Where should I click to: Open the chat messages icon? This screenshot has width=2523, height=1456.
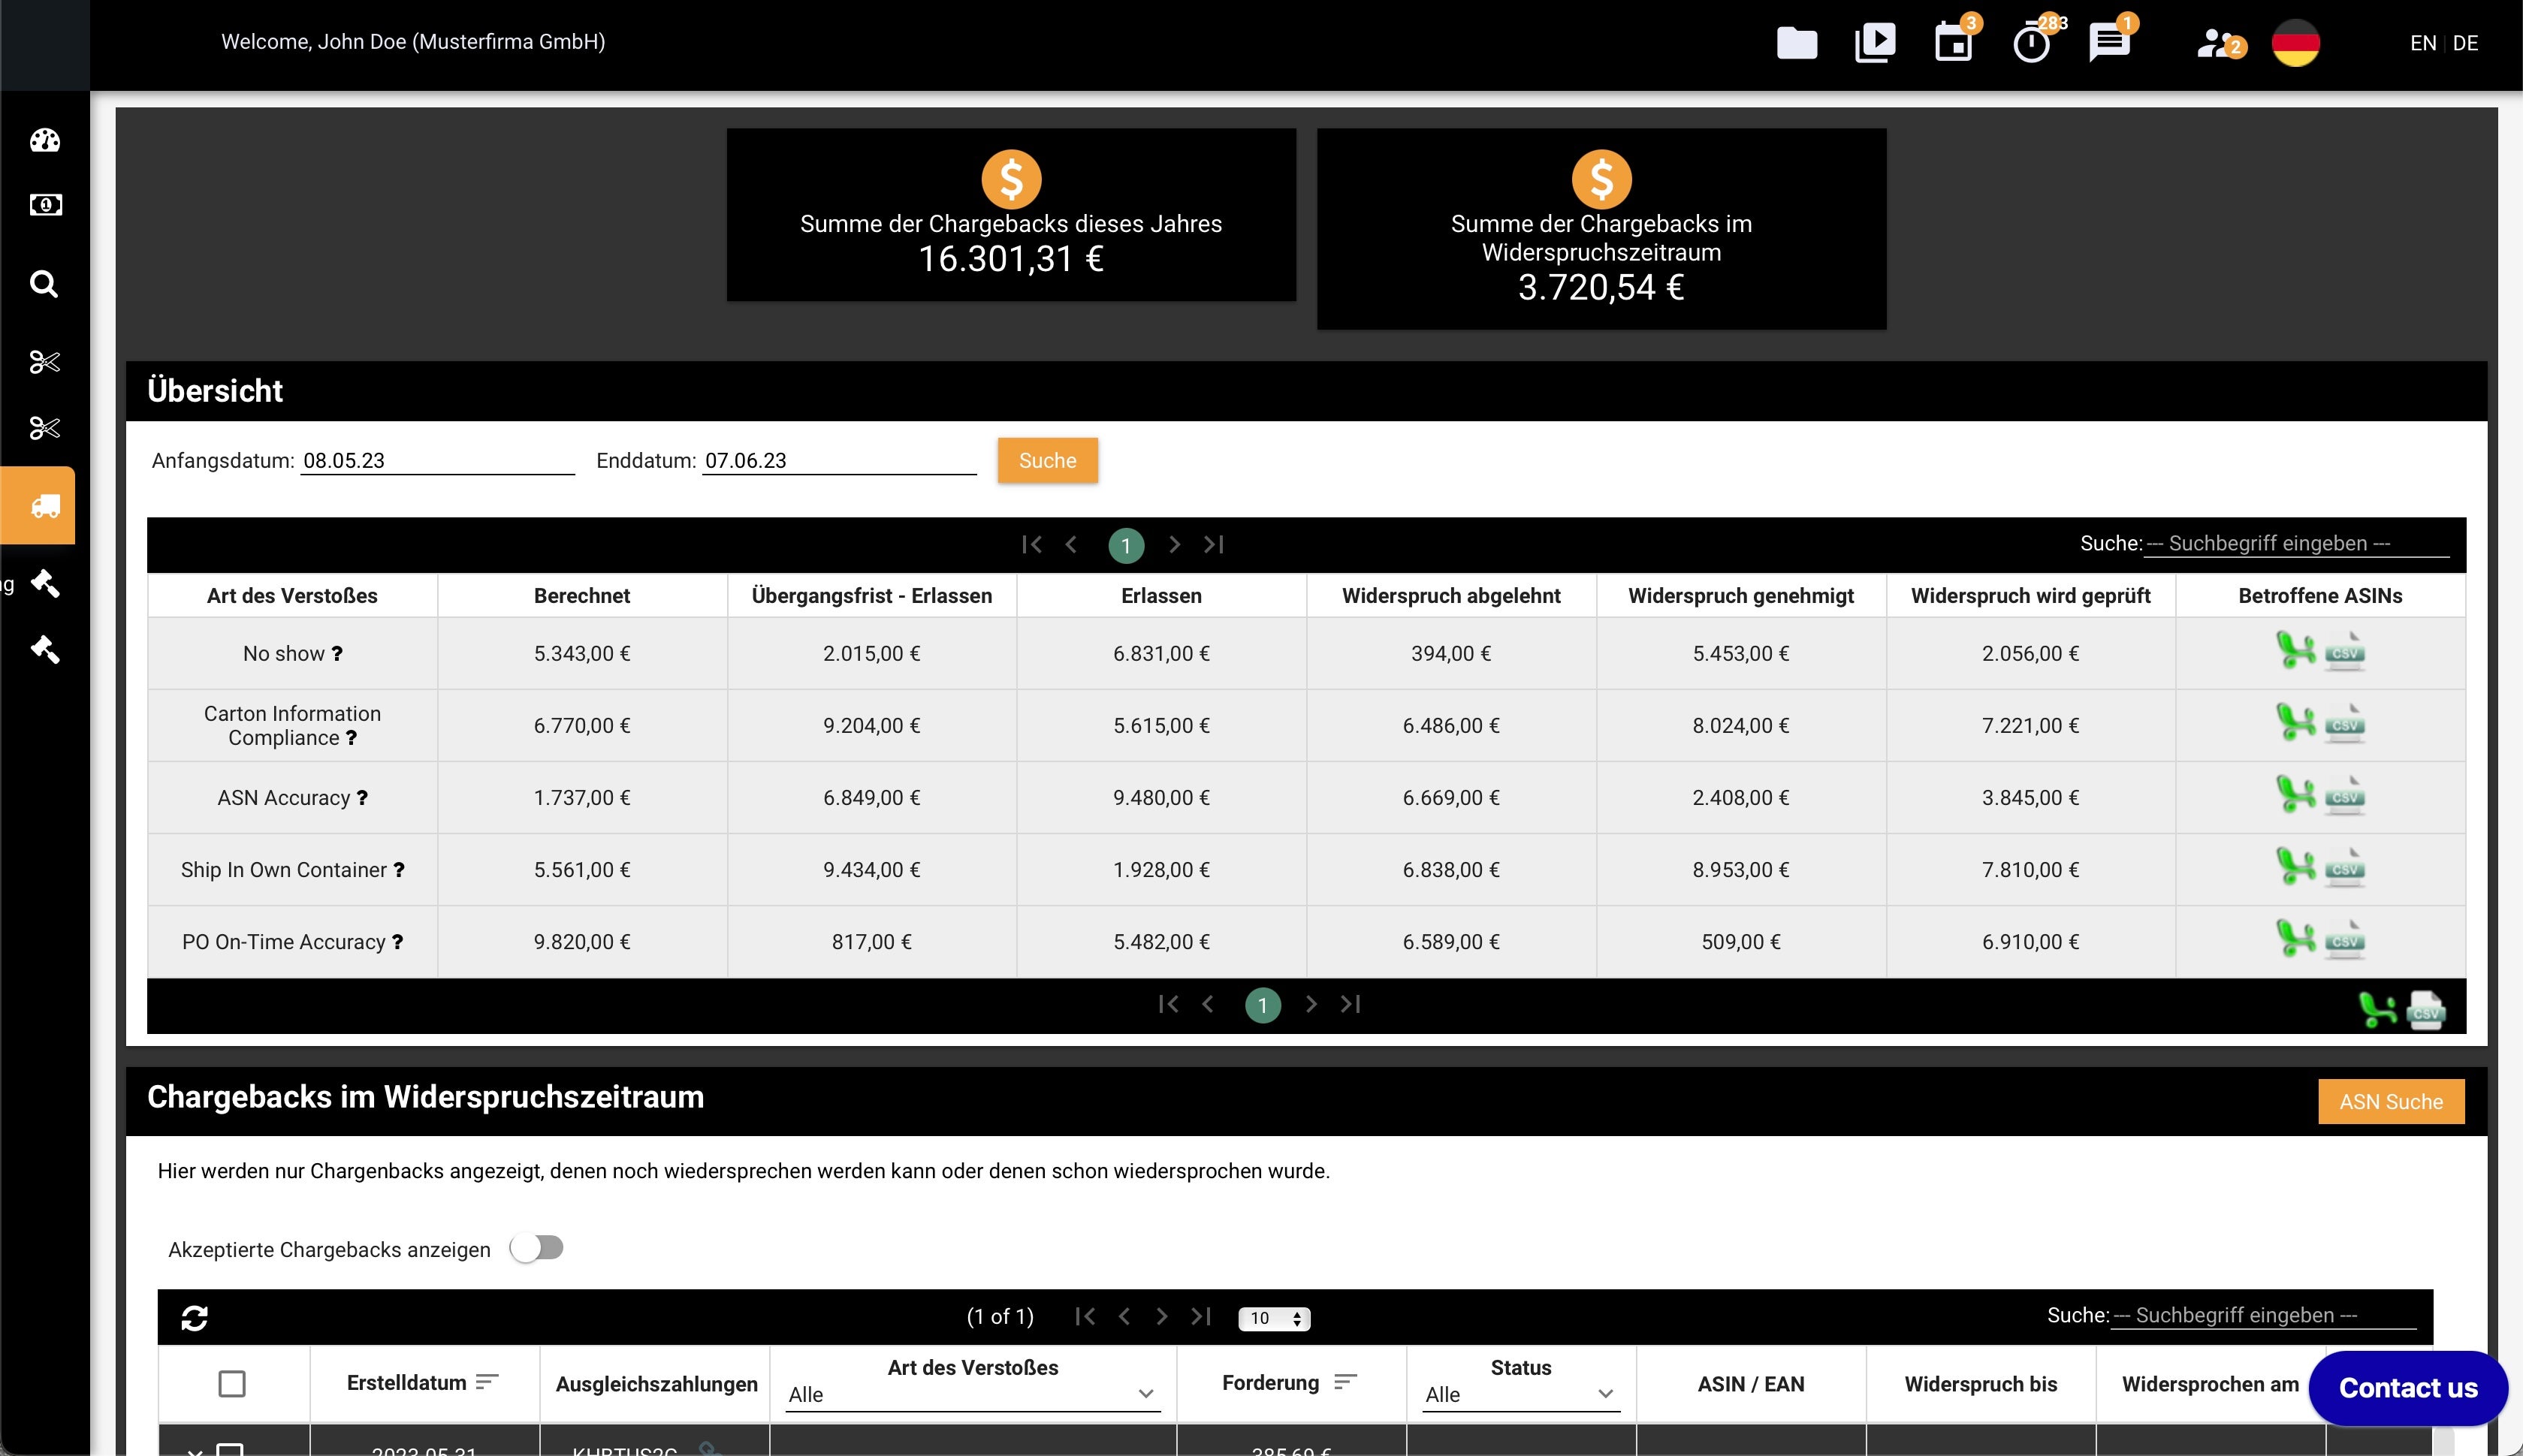click(x=2109, y=43)
